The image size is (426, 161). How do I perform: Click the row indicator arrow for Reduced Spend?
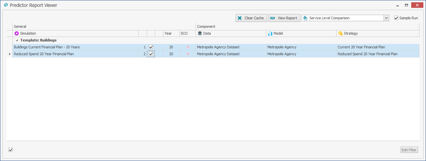(10, 54)
